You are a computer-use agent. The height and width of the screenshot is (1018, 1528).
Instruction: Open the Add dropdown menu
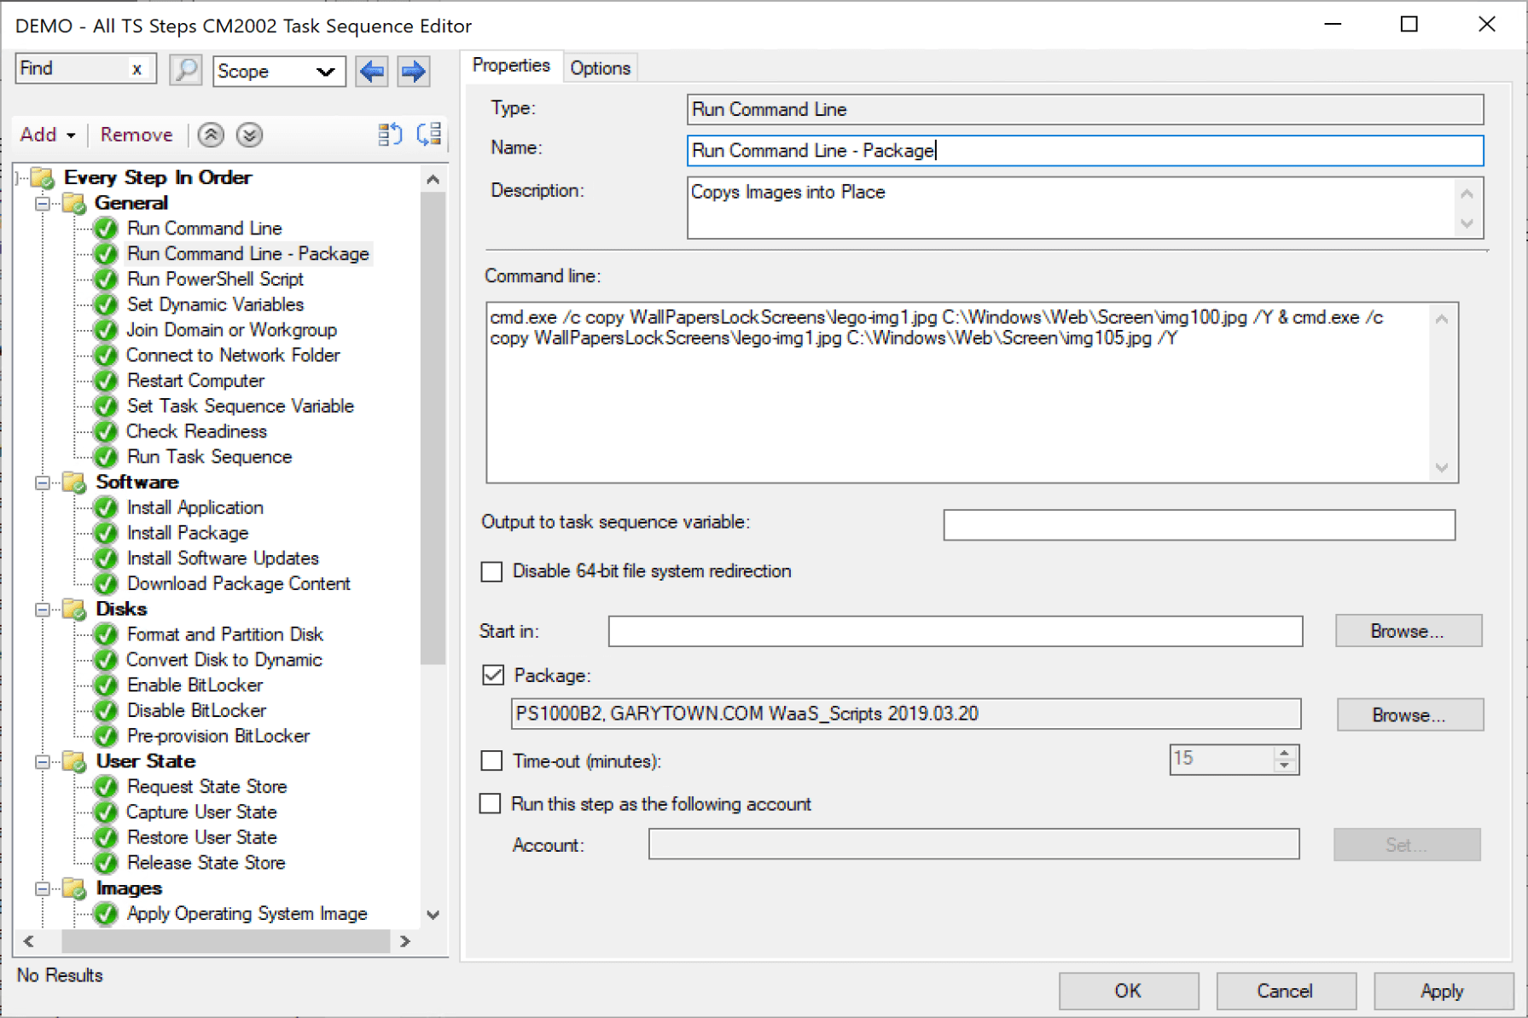[x=48, y=135]
